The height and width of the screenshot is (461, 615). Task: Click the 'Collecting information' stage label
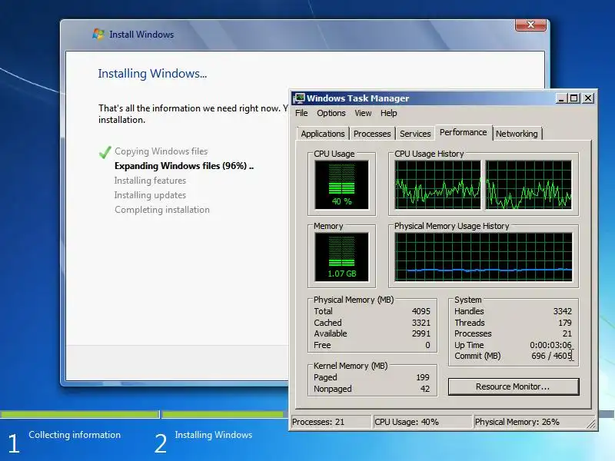pos(75,435)
